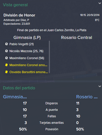Click the blue Rosario ... stats header
The image size is (102, 135).
tap(87, 97)
